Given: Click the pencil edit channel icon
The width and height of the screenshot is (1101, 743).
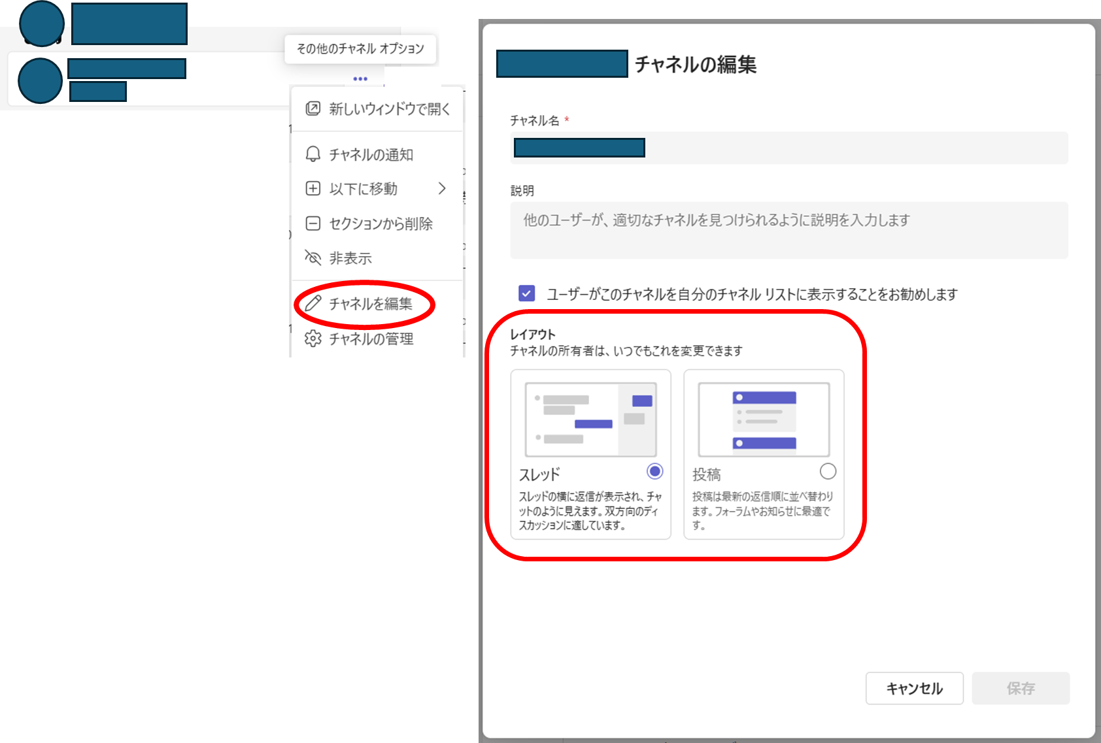Looking at the screenshot, I should [313, 303].
